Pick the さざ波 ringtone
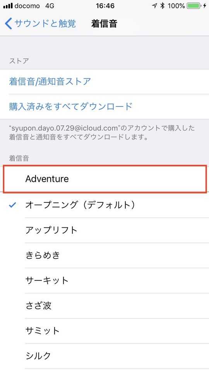The width and height of the screenshot is (209, 373). [x=104, y=306]
